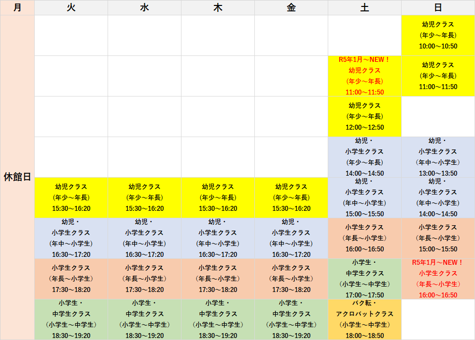Click Sunday 13:00～13:50 幼児・小学生クラス cell
The width and height of the screenshot is (475, 340).
click(x=438, y=157)
